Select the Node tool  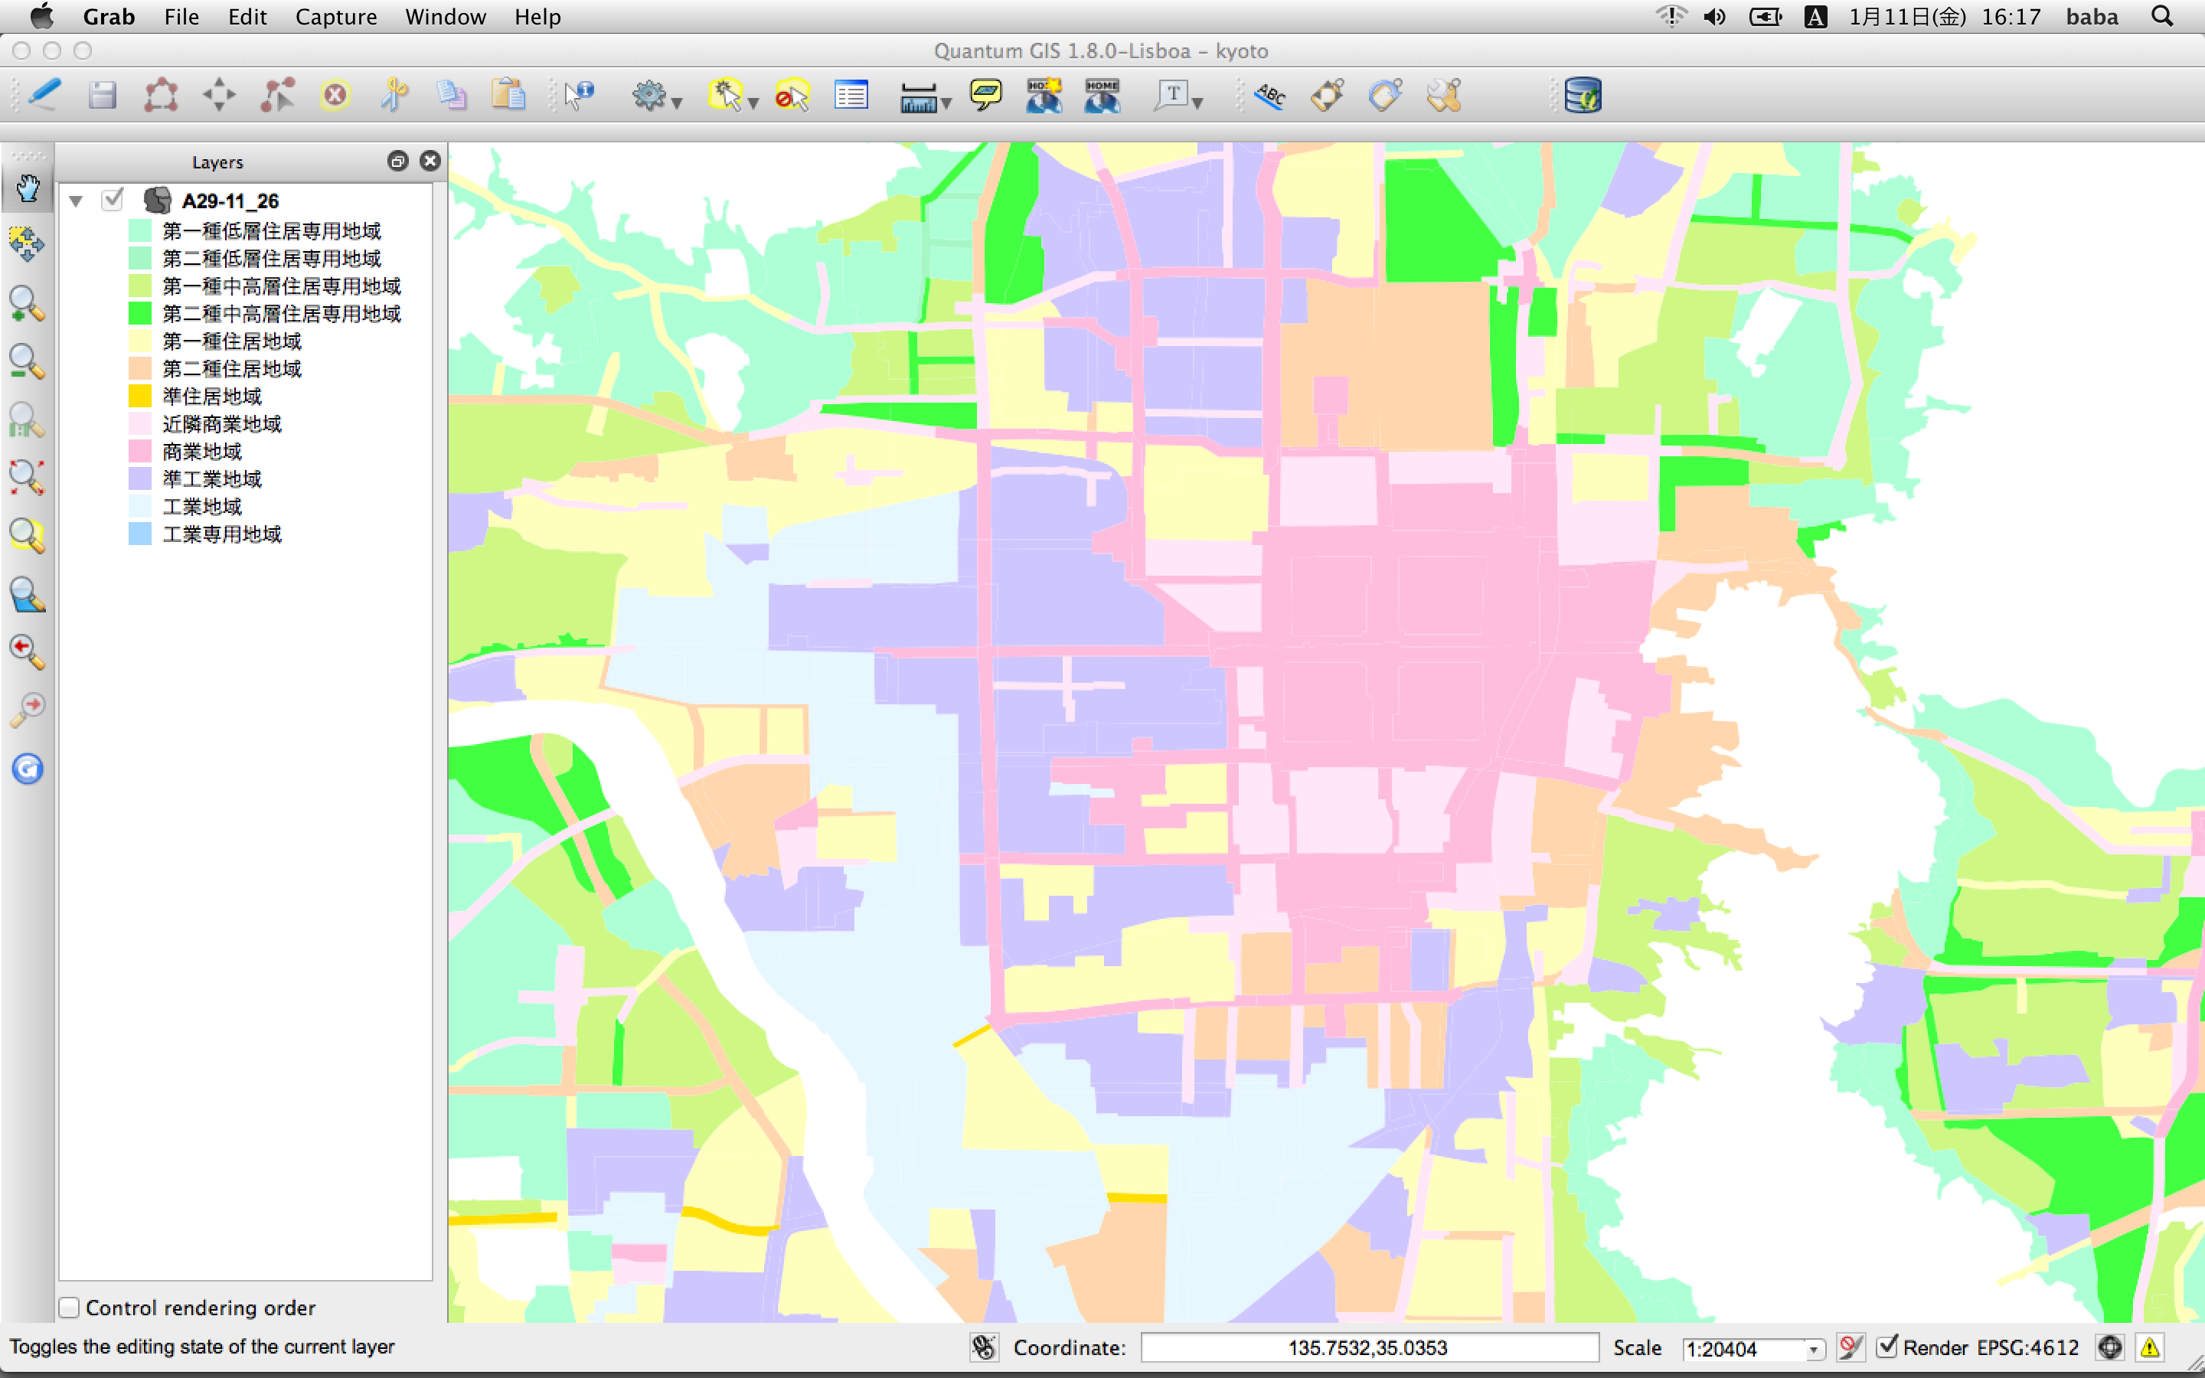pyautogui.click(x=277, y=95)
